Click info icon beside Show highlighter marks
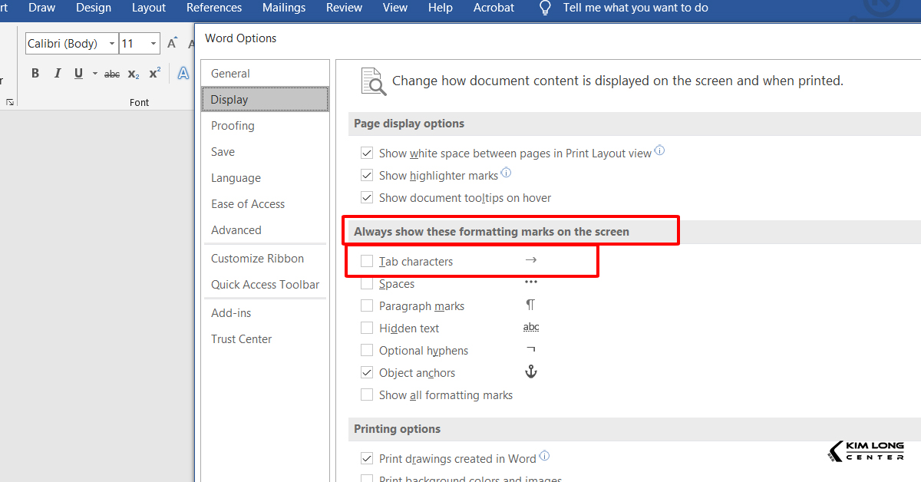The width and height of the screenshot is (921, 482). [506, 173]
